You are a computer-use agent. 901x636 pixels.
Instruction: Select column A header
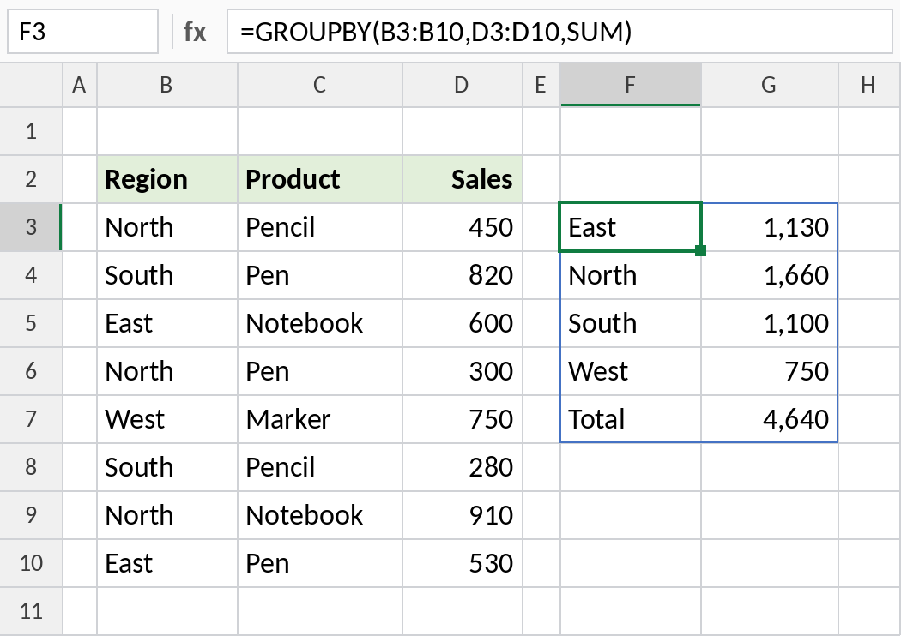coord(79,85)
